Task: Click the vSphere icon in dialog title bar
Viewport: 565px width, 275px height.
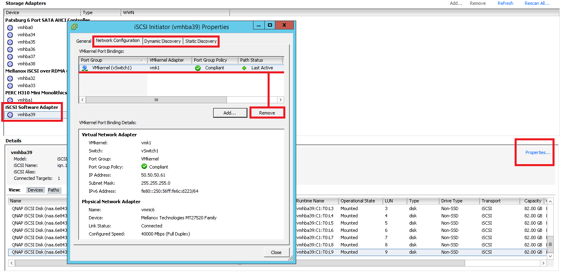Action: (74, 27)
